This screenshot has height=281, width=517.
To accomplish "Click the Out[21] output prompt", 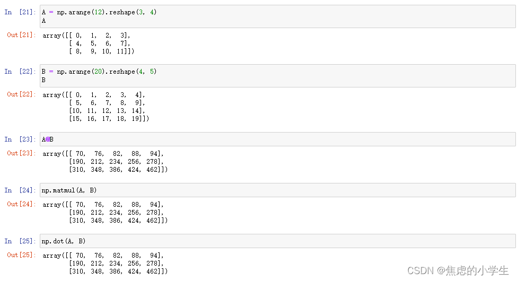I will (21, 35).
